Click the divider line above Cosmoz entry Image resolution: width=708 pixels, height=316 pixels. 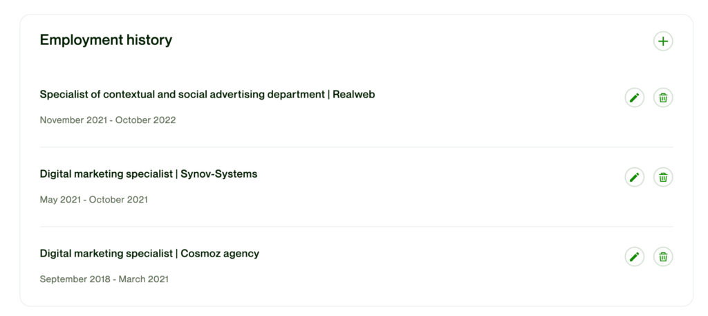coord(356,227)
